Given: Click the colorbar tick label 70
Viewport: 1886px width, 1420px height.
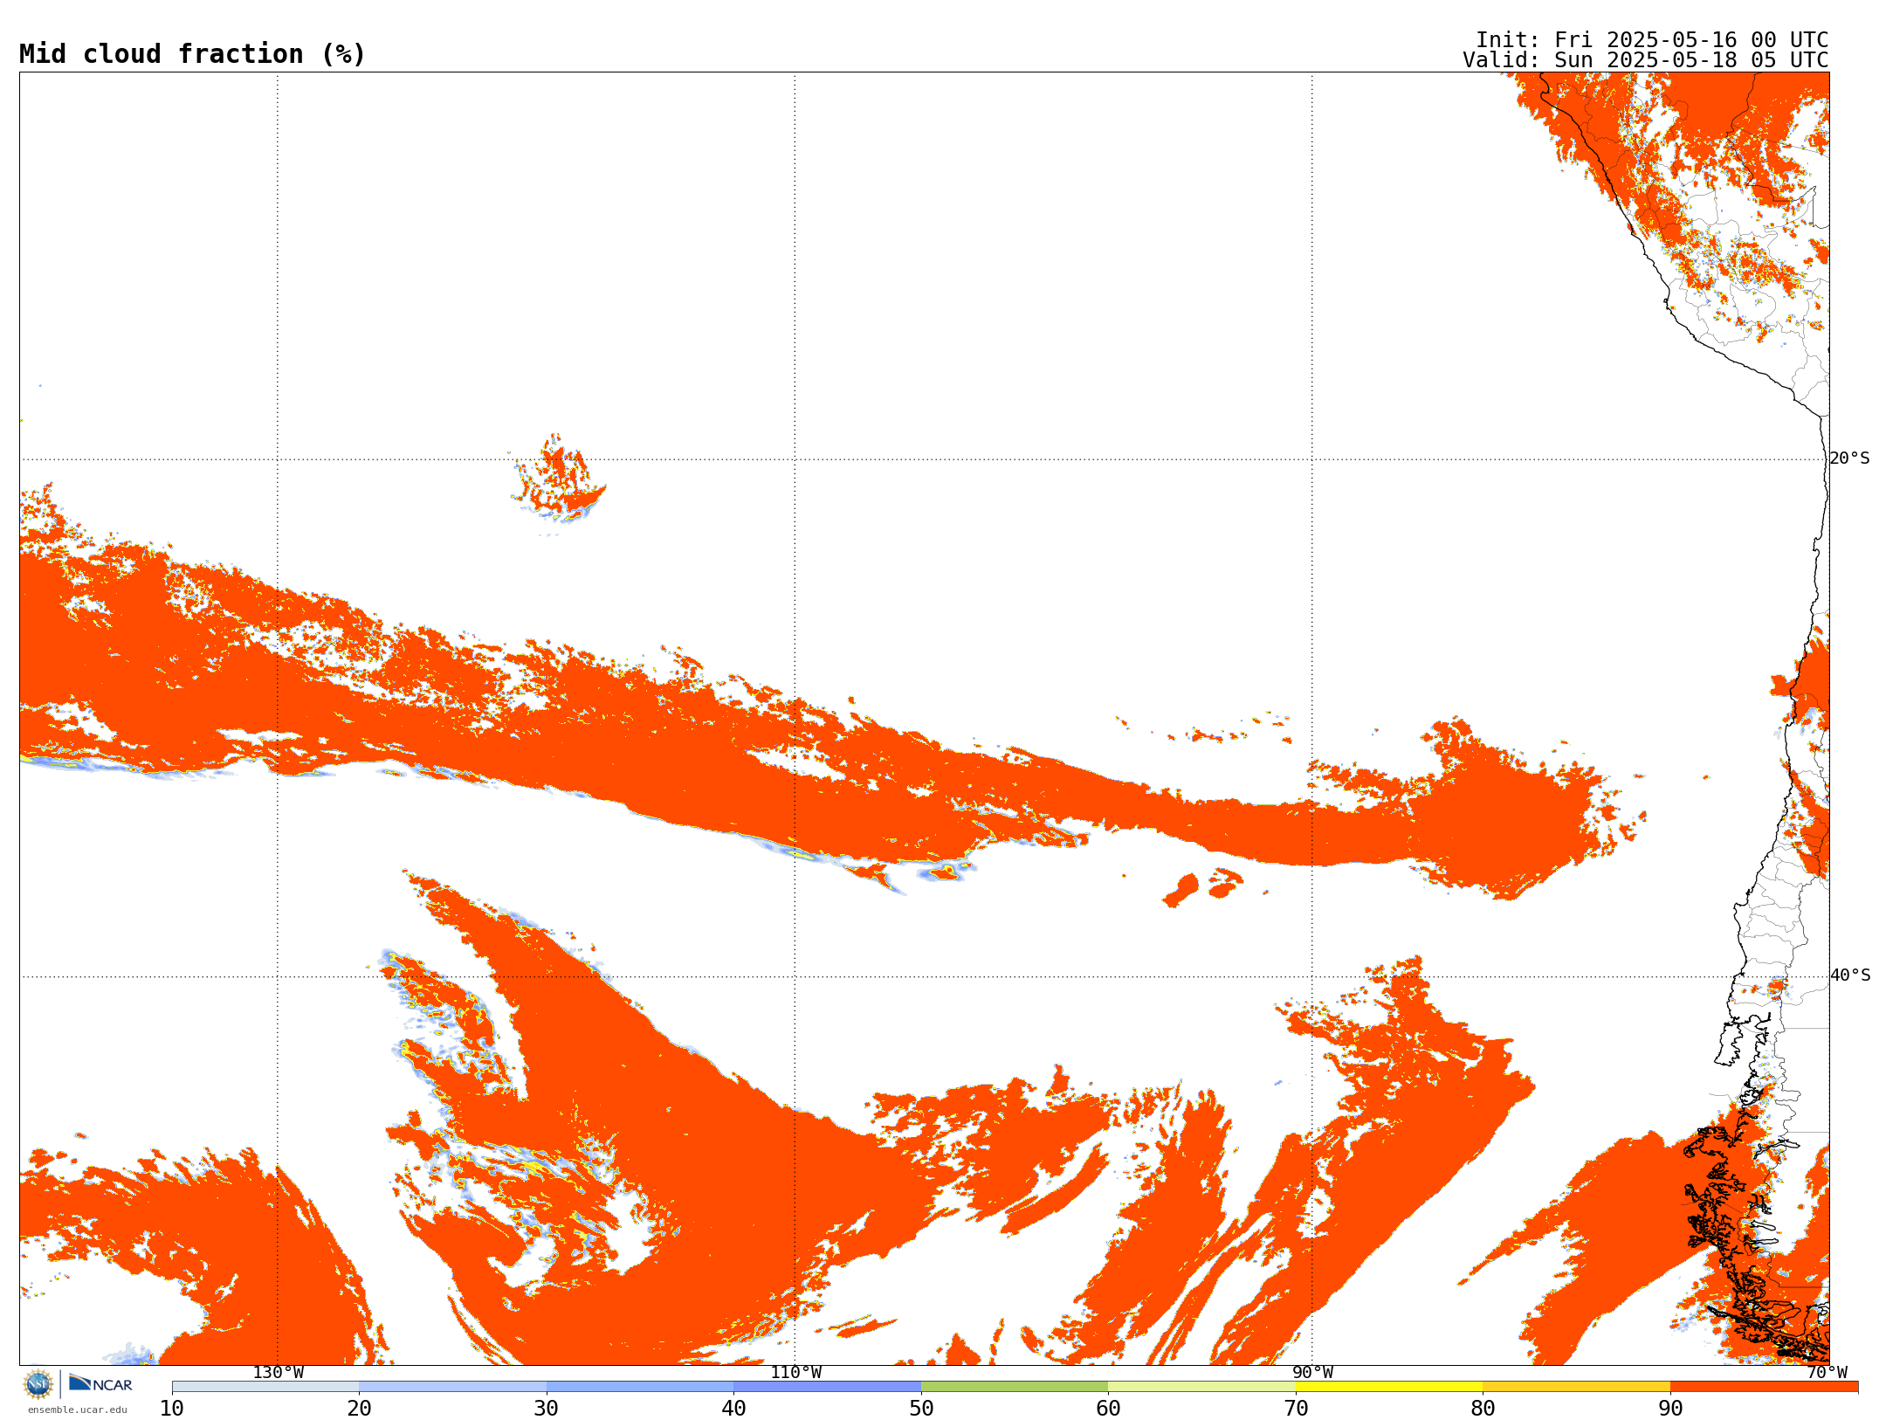Looking at the screenshot, I should pos(1296,1409).
